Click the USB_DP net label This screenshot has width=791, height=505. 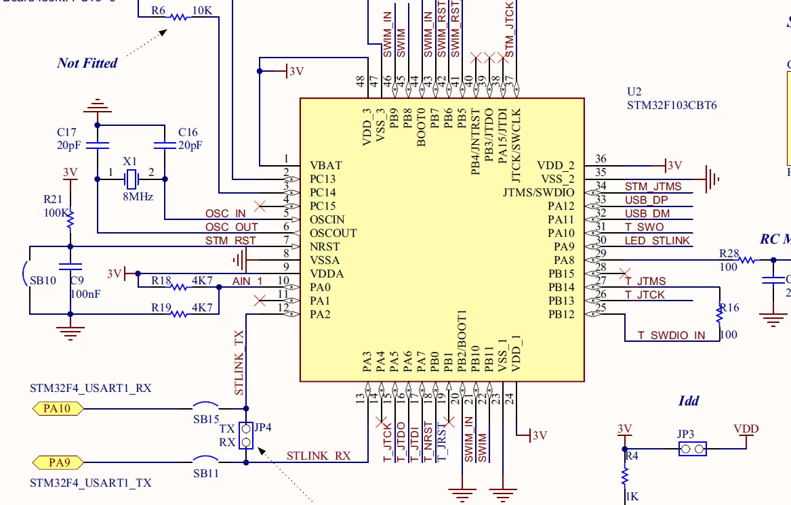click(x=646, y=200)
